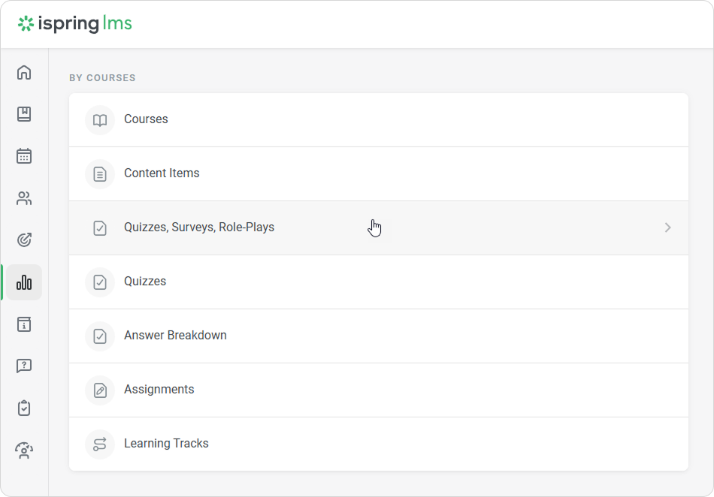Open the Assignments report

click(x=159, y=390)
